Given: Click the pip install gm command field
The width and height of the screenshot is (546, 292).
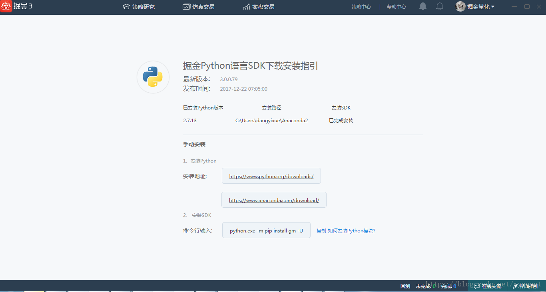Looking at the screenshot, I should point(266,230).
